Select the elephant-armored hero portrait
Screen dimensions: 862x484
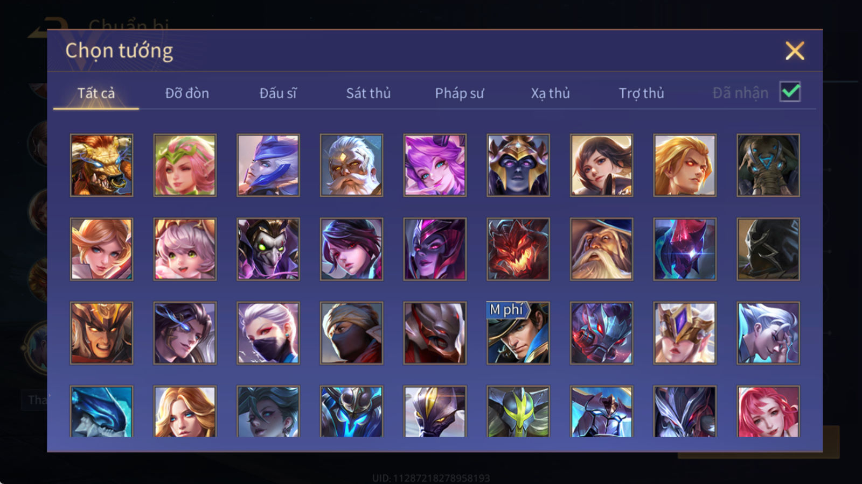[x=768, y=165]
